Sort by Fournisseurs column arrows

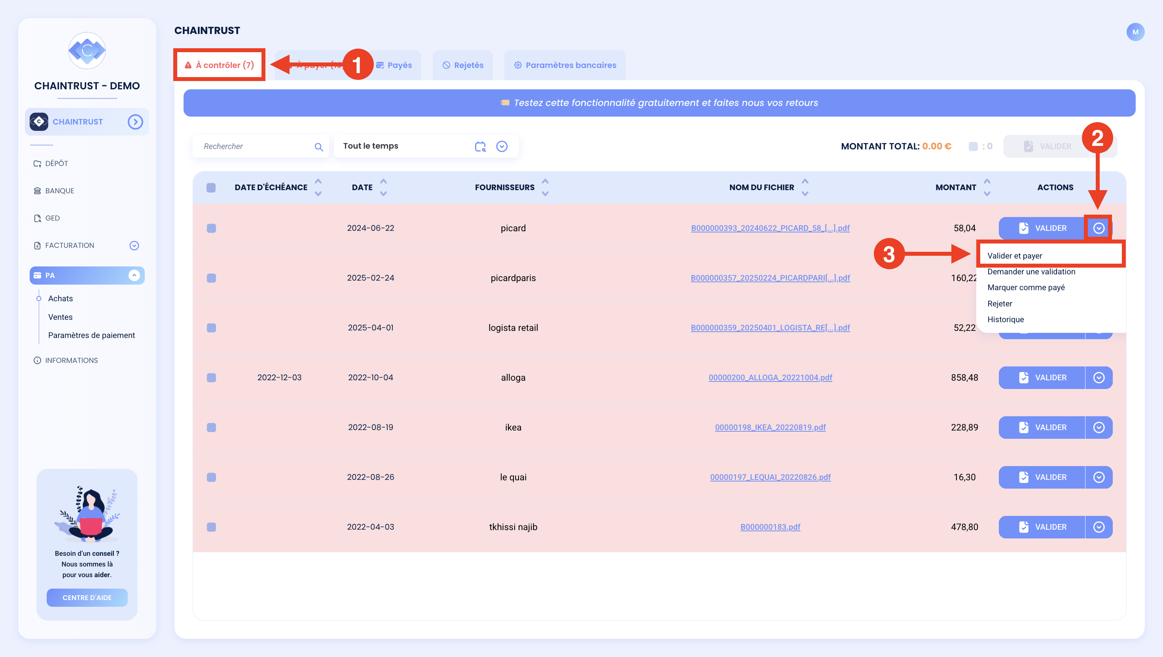click(x=545, y=187)
